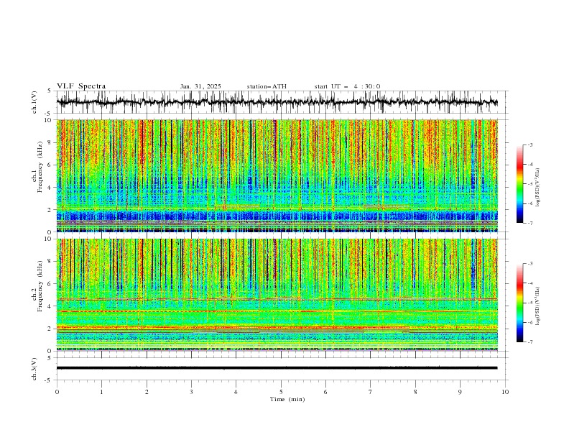Click the '-3' label on ch.1 colorbar
The width and height of the screenshot is (569, 440).
pos(529,145)
